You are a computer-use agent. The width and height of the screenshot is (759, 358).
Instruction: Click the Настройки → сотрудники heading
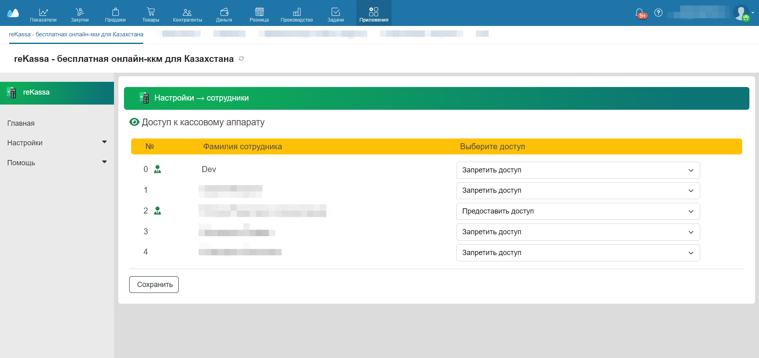pyautogui.click(x=202, y=98)
